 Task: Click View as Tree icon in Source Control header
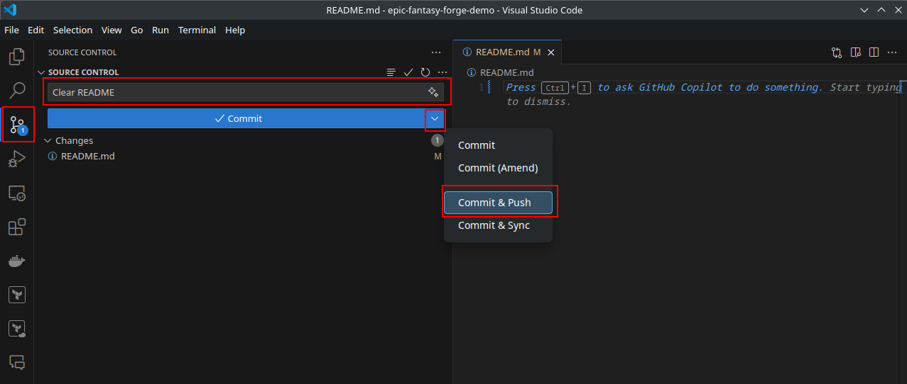point(391,72)
